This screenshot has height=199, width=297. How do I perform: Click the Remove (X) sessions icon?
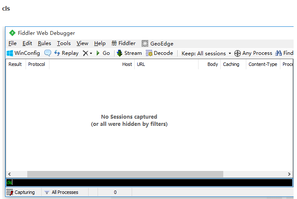point(85,53)
